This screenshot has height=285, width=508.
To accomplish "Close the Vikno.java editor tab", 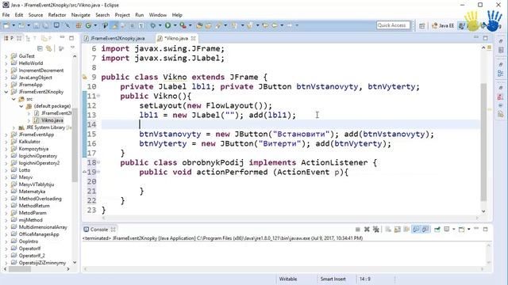I will tap(194, 38).
